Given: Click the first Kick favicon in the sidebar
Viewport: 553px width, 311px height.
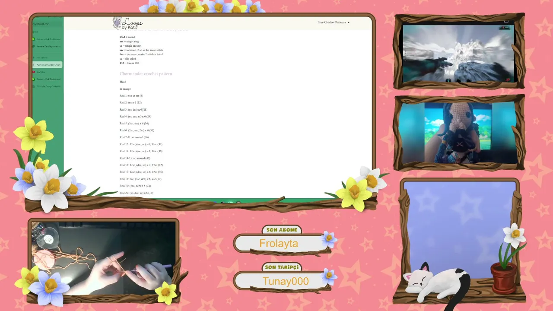Looking at the screenshot, I should coord(34,39).
